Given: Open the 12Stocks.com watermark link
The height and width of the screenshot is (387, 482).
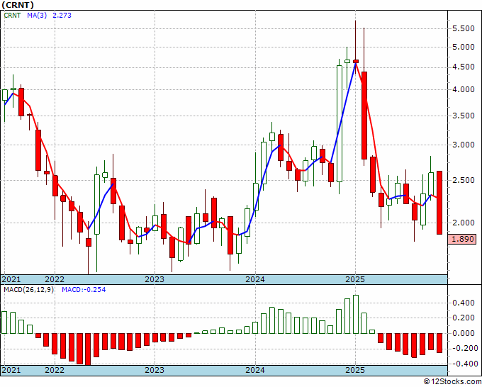Looking at the screenshot, I should [452, 382].
